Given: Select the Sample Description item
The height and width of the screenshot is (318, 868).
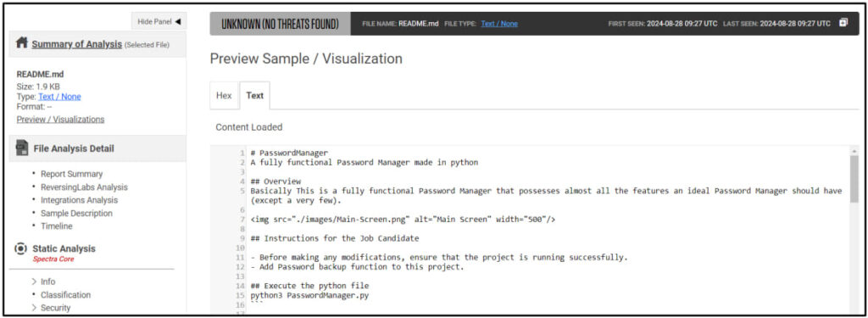Looking at the screenshot, I should tap(76, 214).
